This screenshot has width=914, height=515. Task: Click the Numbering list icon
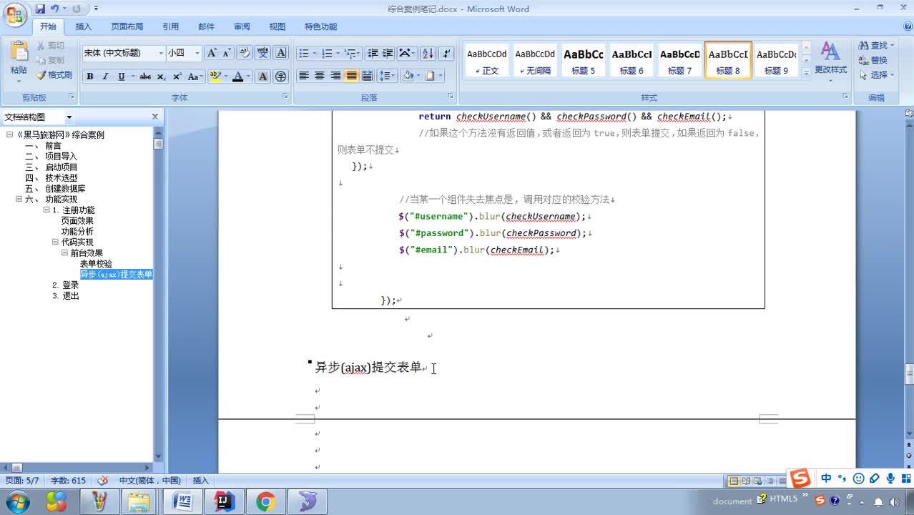(x=327, y=54)
